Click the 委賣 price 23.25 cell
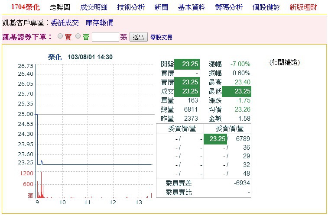Image resolution: width=328 pixels, height=215 pixels. click(215, 139)
